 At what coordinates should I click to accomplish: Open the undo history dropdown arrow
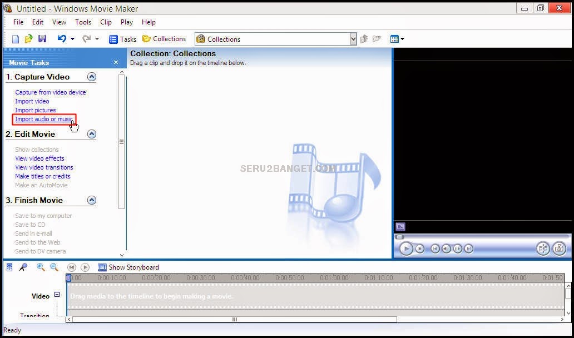coord(72,39)
